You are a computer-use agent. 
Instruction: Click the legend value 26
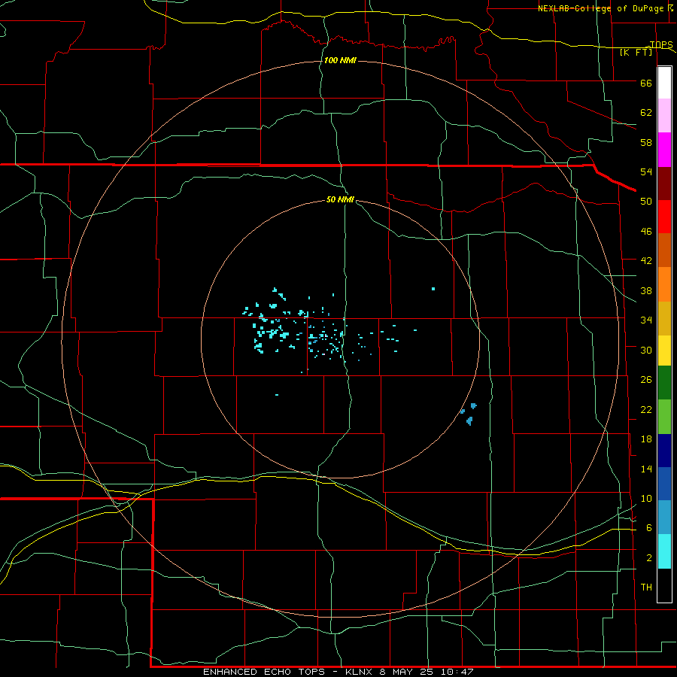pyautogui.click(x=646, y=380)
